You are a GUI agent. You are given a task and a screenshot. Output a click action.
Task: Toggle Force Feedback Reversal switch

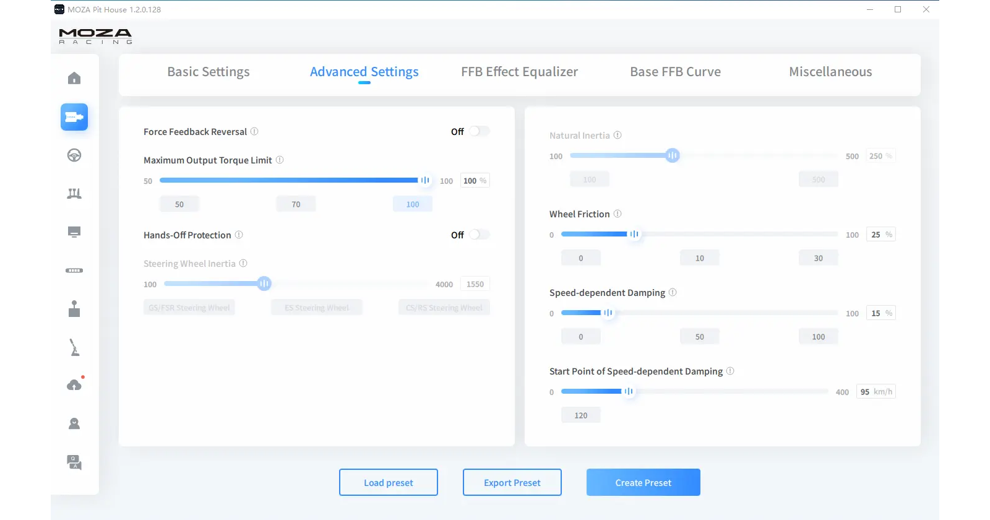tap(478, 131)
